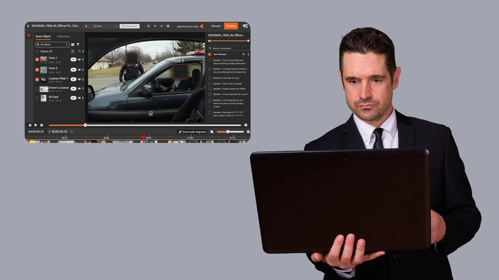Toggle ID Card eye visibility icon
The height and width of the screenshot is (280, 499).
click(x=79, y=98)
